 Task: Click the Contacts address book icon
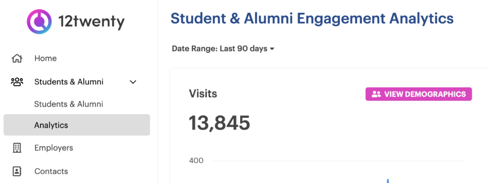[17, 171]
